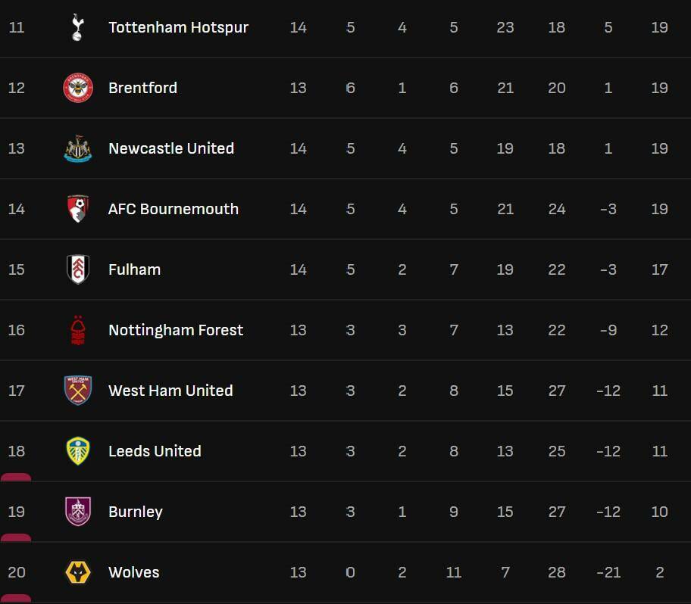Open Newcastle United team page link
The image size is (691, 604).
coord(171,148)
